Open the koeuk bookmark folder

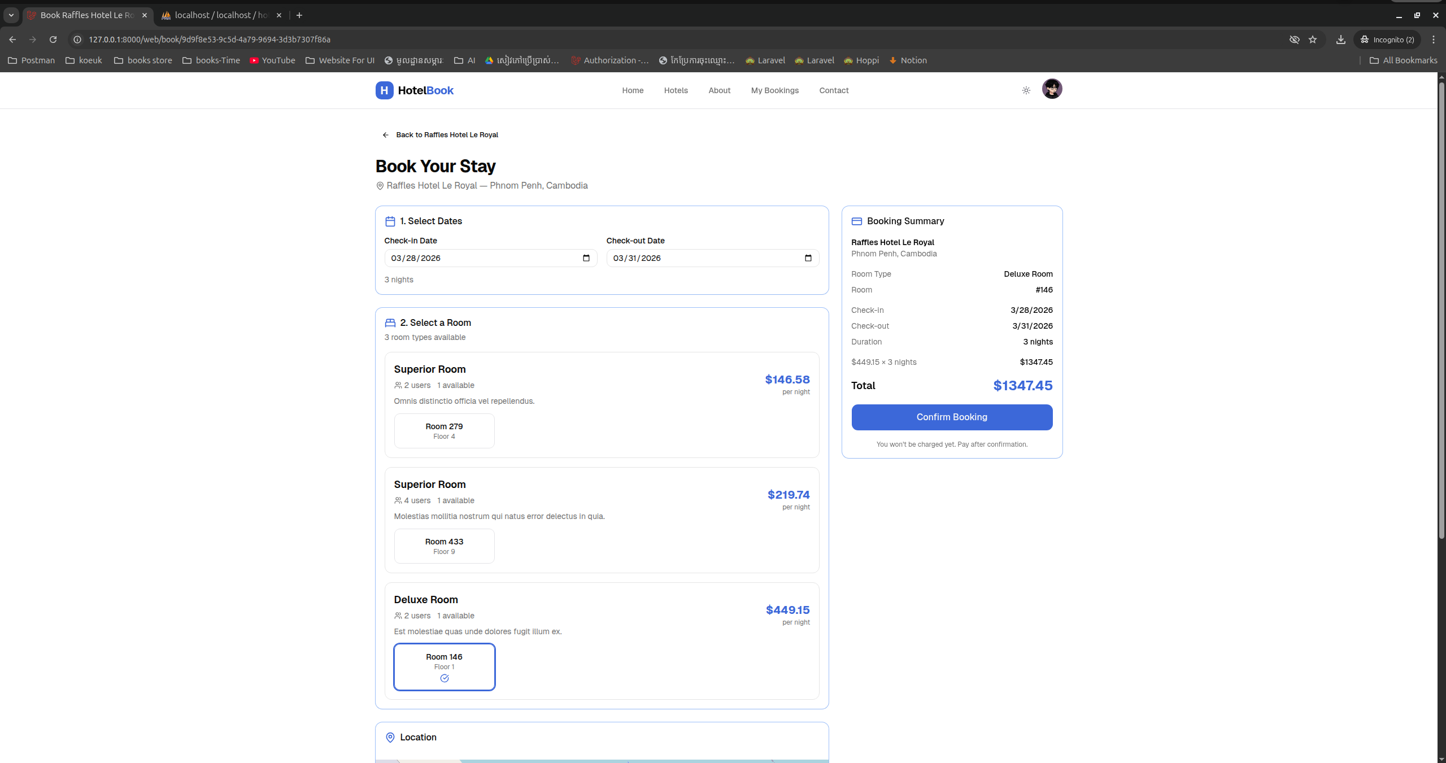point(84,60)
